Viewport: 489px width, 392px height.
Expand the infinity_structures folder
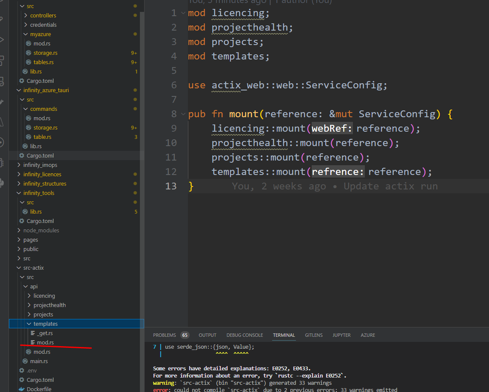[x=19, y=183]
